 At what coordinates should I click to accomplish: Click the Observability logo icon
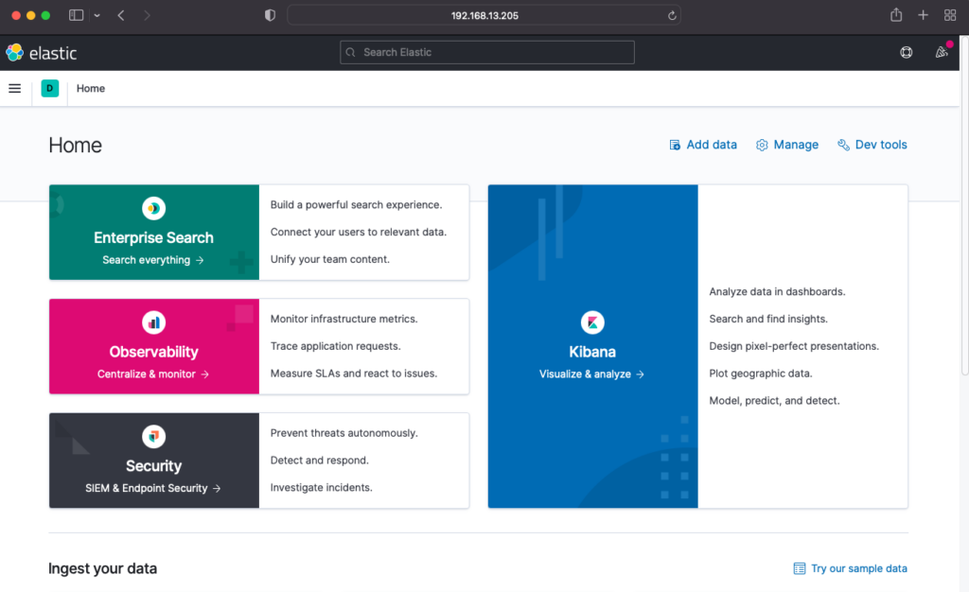pyautogui.click(x=154, y=322)
